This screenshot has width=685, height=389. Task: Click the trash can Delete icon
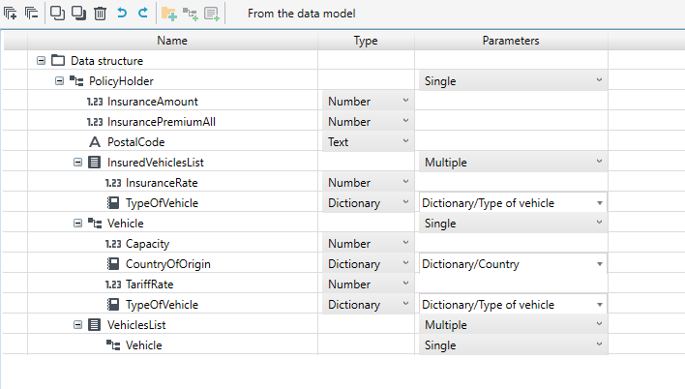[x=100, y=14]
